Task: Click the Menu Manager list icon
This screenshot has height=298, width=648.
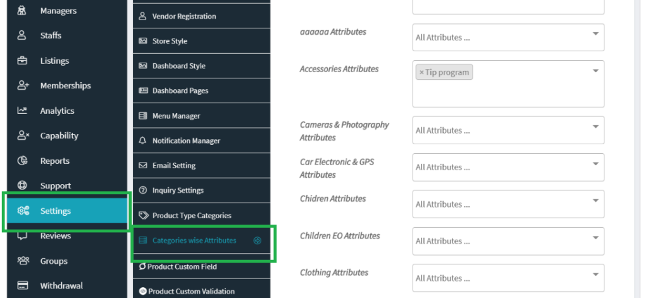Action: tap(142, 116)
